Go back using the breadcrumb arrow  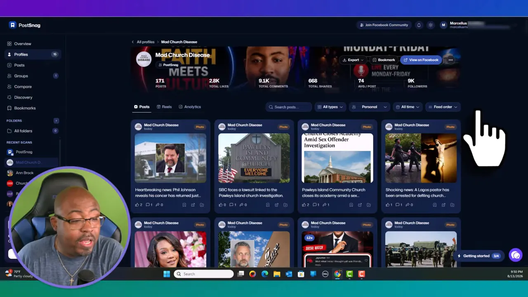pos(133,42)
